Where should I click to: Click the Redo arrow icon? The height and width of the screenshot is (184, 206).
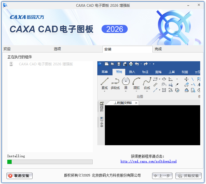point(146,64)
